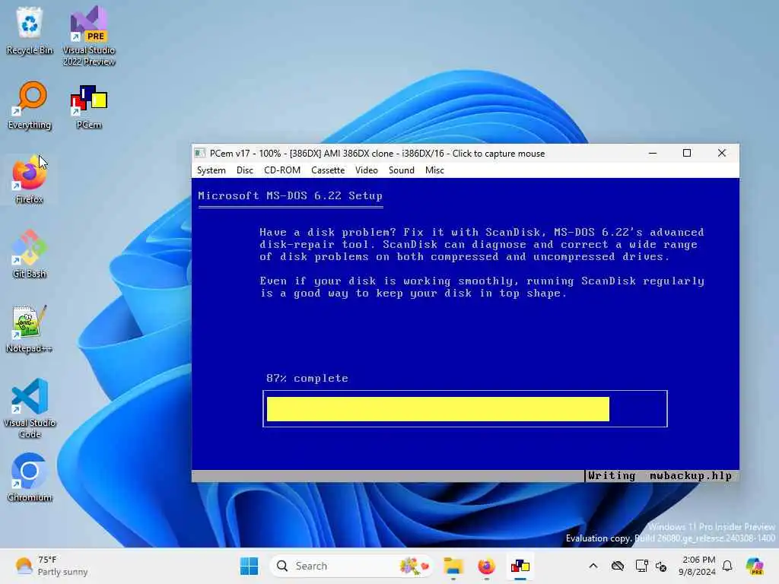Open the weather widget showing 75°F
This screenshot has height=584, width=779.
pos(51,566)
